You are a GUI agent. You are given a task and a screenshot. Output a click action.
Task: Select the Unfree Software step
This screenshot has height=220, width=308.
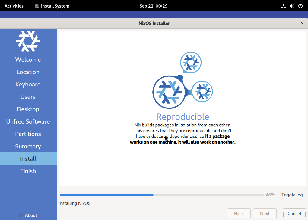click(28, 121)
